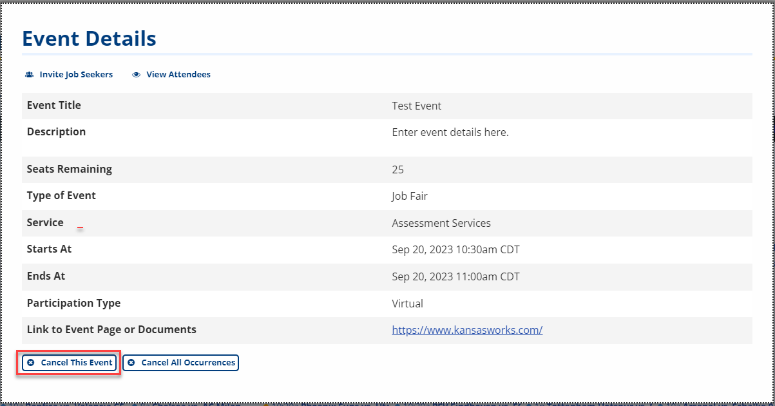Select the Ends At 11:00am date value
Screen dimensions: 775x406
tap(455, 276)
